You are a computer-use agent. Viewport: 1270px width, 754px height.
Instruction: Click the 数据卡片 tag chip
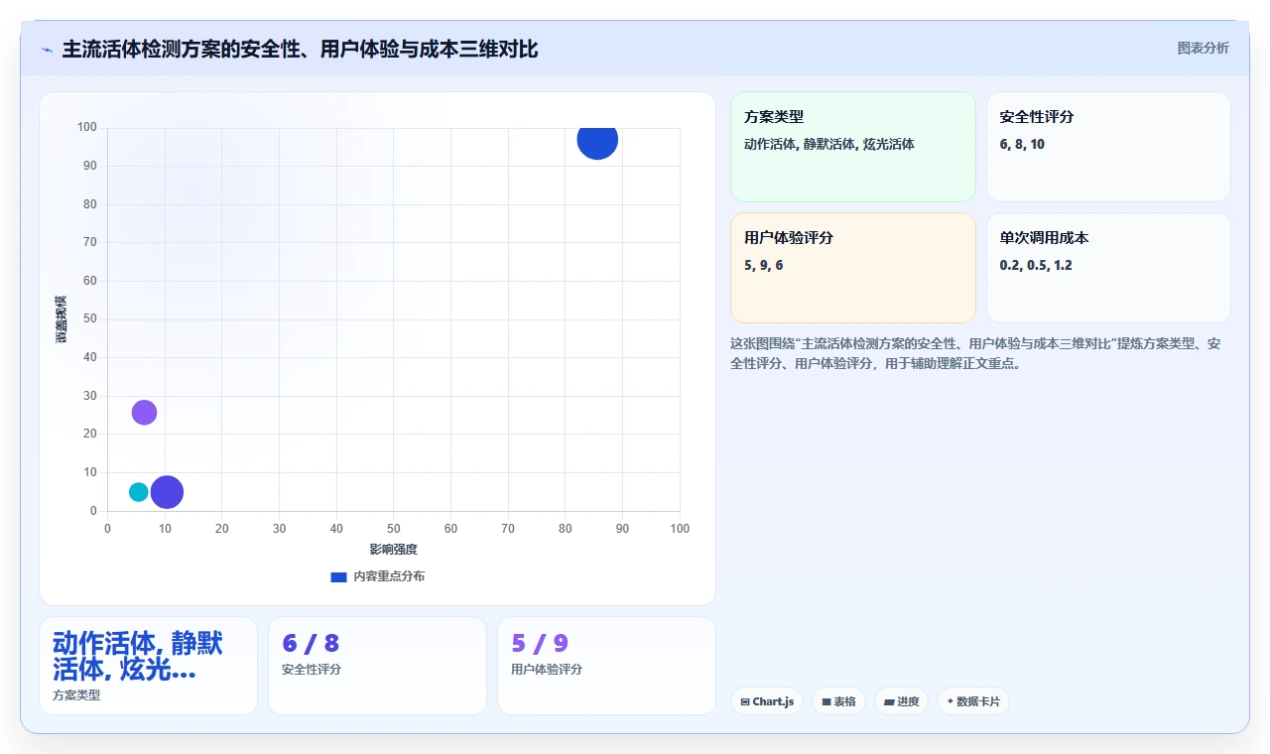(973, 701)
